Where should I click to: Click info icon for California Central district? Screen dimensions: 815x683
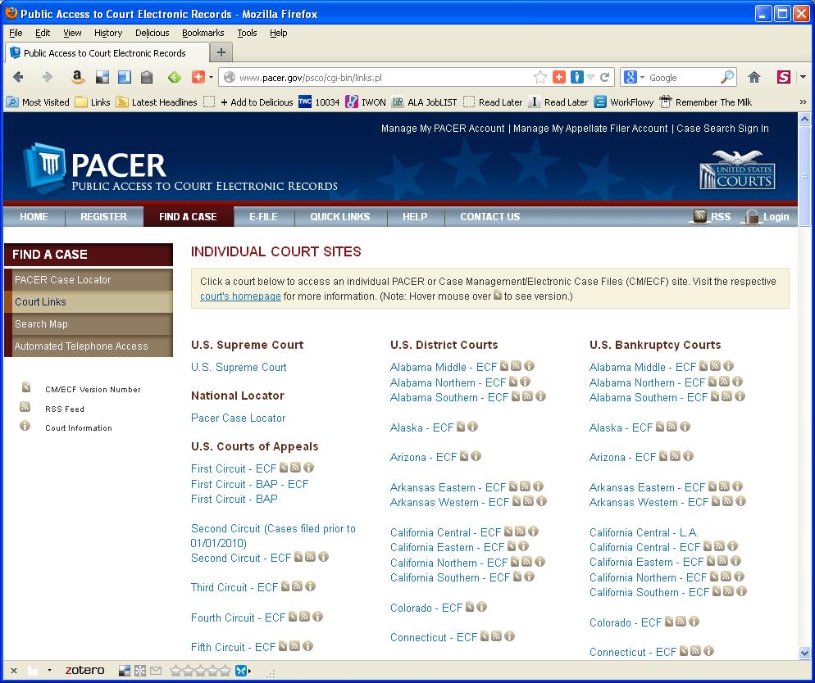(x=533, y=531)
